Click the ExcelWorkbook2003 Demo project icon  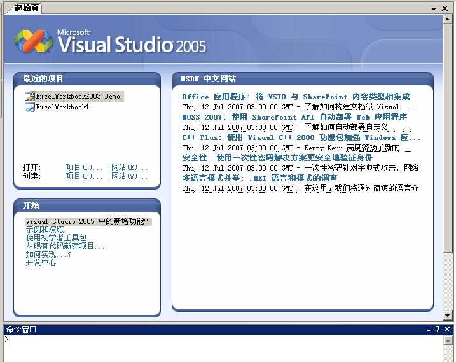point(30,96)
